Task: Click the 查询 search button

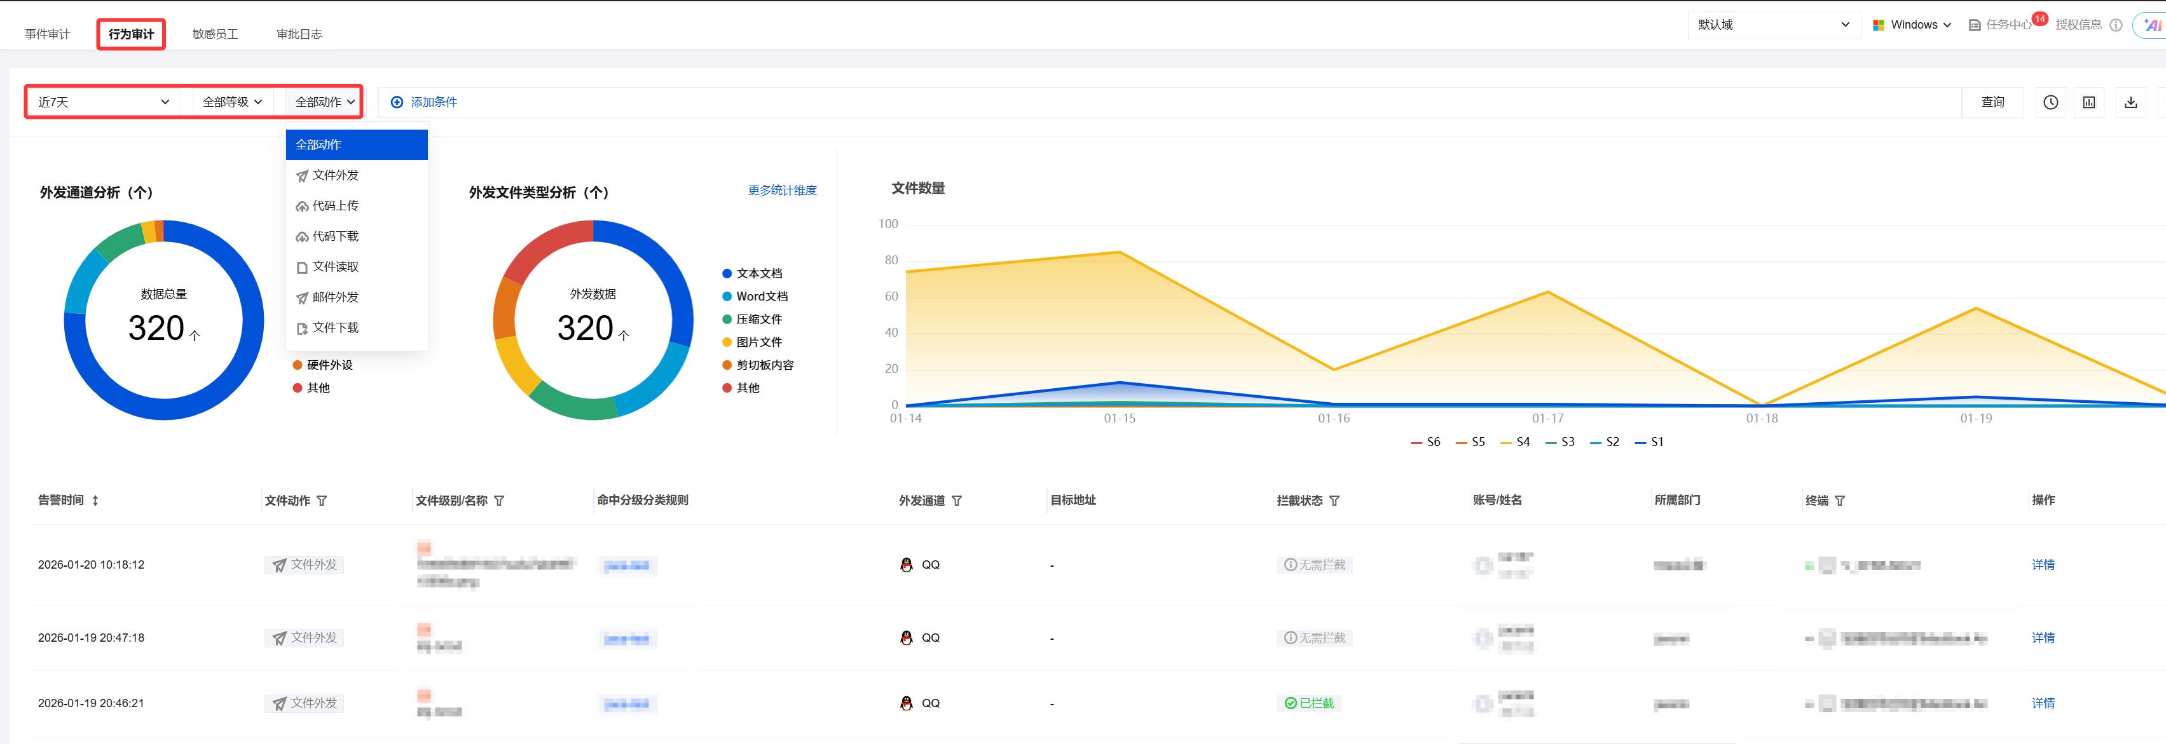Action: (x=1992, y=102)
